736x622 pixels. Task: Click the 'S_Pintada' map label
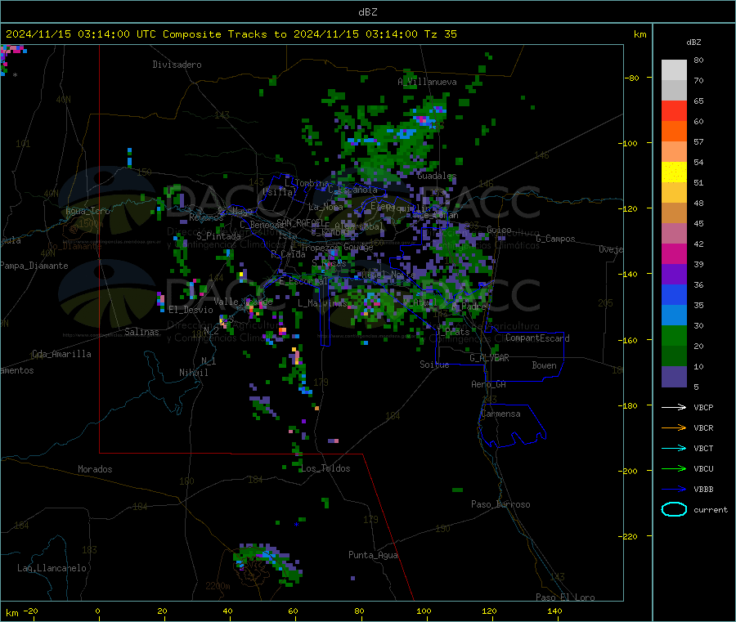pos(218,236)
